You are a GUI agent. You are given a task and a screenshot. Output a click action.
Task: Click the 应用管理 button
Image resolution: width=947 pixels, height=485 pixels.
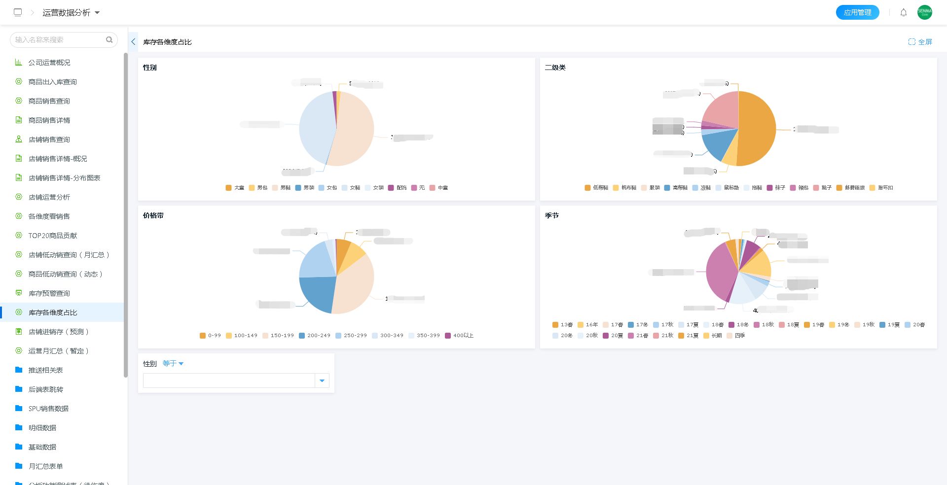pyautogui.click(x=857, y=12)
